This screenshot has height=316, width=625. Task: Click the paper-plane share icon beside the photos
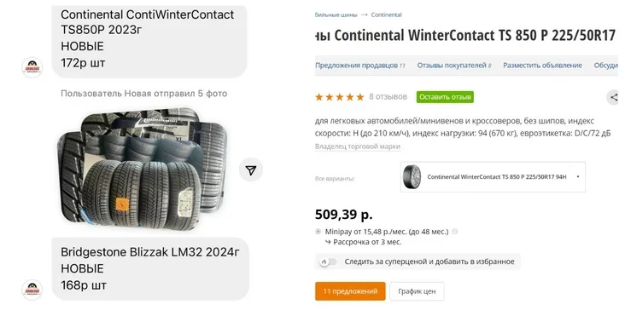tap(251, 170)
